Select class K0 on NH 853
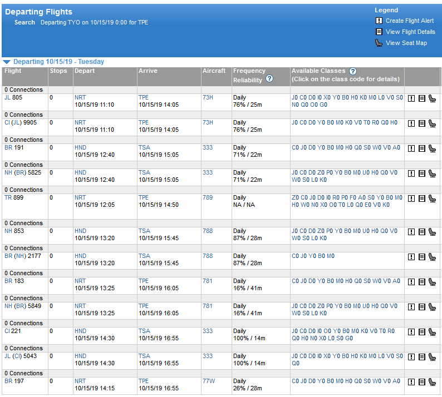Viewport: 442px width, 397px height. tap(323, 239)
